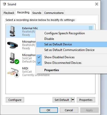This screenshot has width=107, height=115.
Task: Click the Configure button
Action: click(15, 100)
